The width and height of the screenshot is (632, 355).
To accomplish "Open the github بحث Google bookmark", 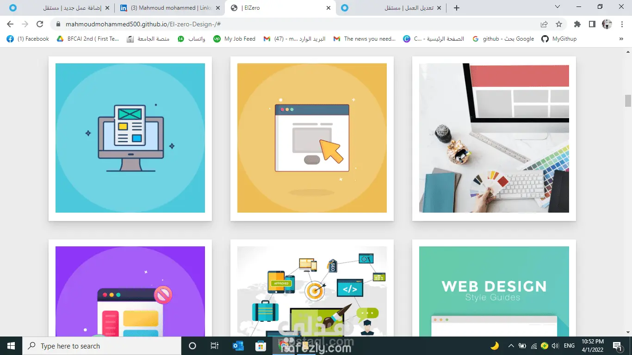I will pos(503,39).
